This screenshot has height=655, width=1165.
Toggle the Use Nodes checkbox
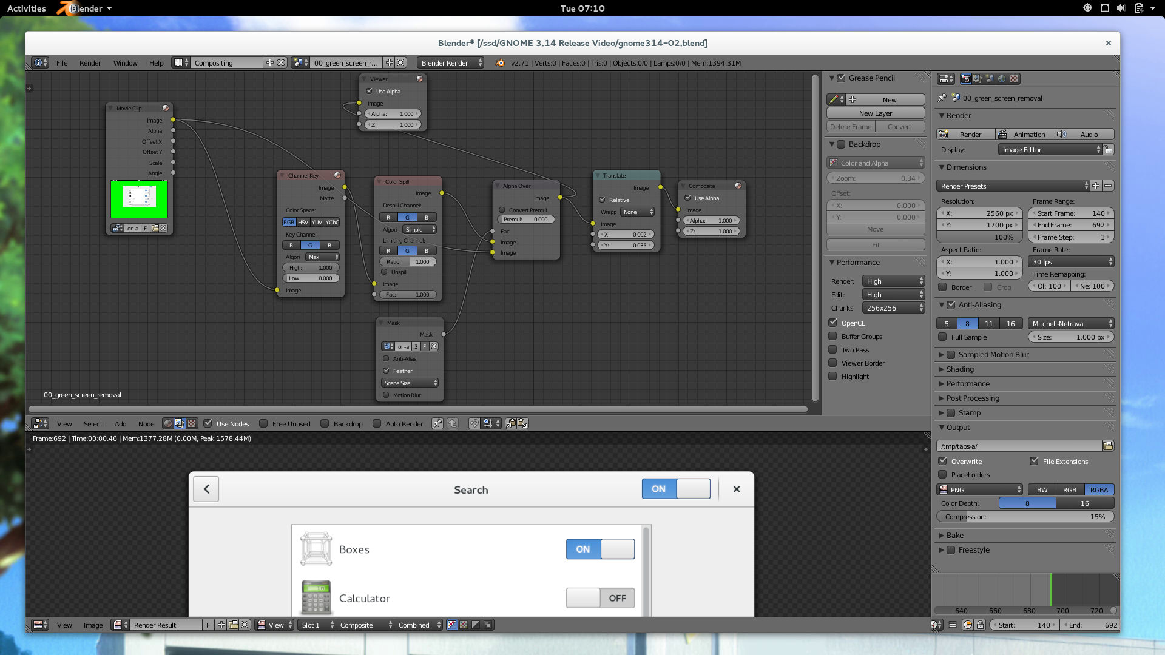[x=208, y=423]
